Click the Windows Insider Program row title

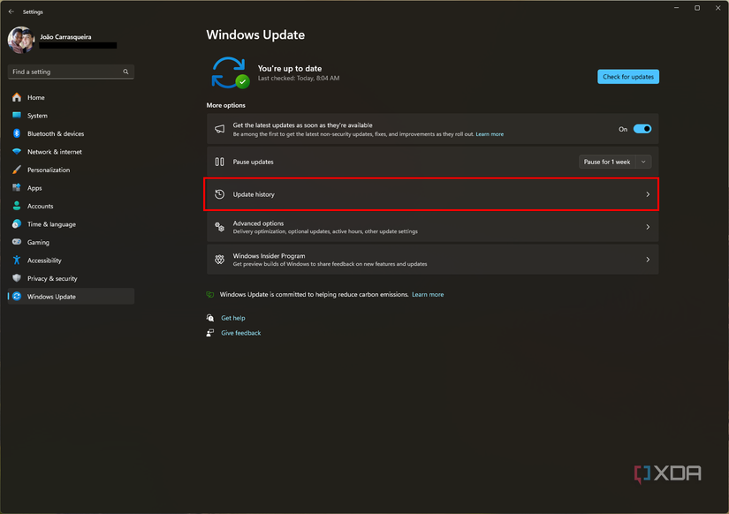[269, 255]
